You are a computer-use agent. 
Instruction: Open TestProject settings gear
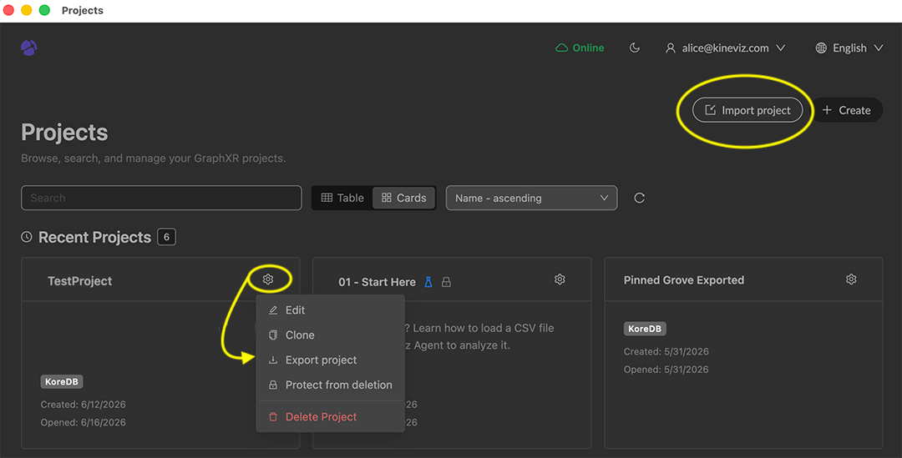(268, 279)
